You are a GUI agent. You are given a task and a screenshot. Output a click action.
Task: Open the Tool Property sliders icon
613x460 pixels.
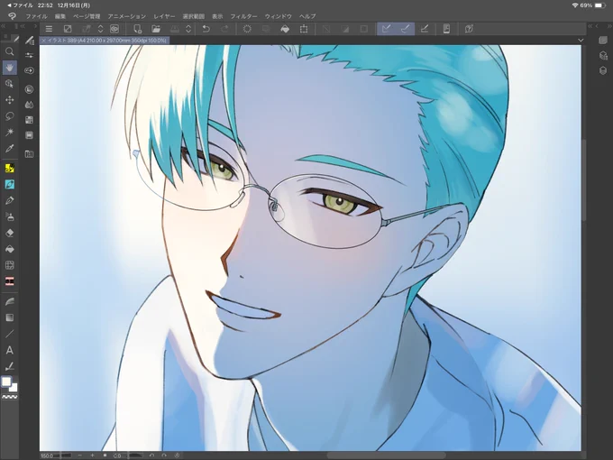tap(30, 55)
